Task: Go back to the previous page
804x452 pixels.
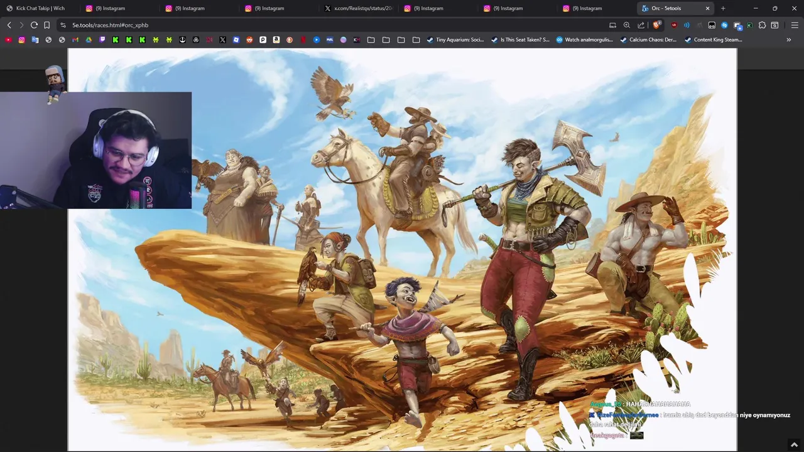Action: tap(9, 25)
